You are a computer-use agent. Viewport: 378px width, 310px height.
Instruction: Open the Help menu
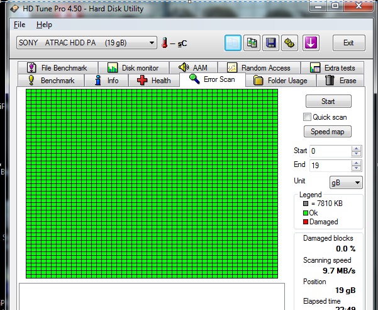point(44,25)
